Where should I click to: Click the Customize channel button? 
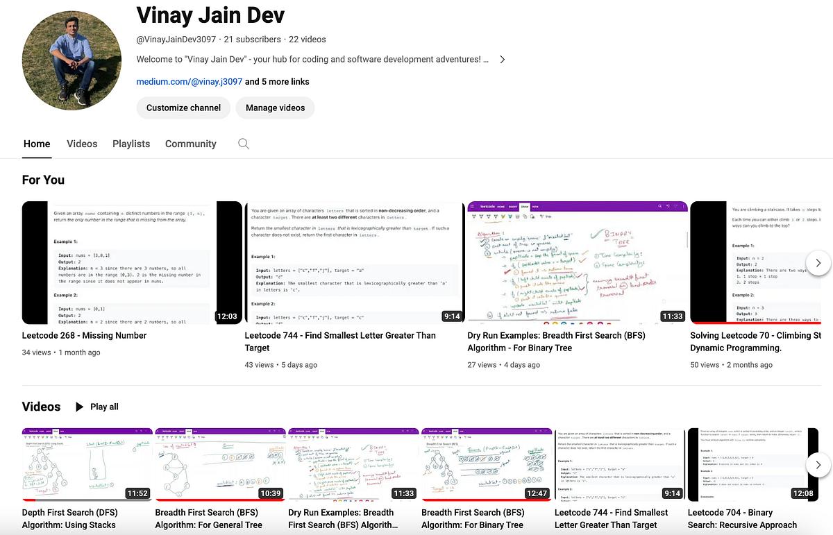click(x=183, y=108)
